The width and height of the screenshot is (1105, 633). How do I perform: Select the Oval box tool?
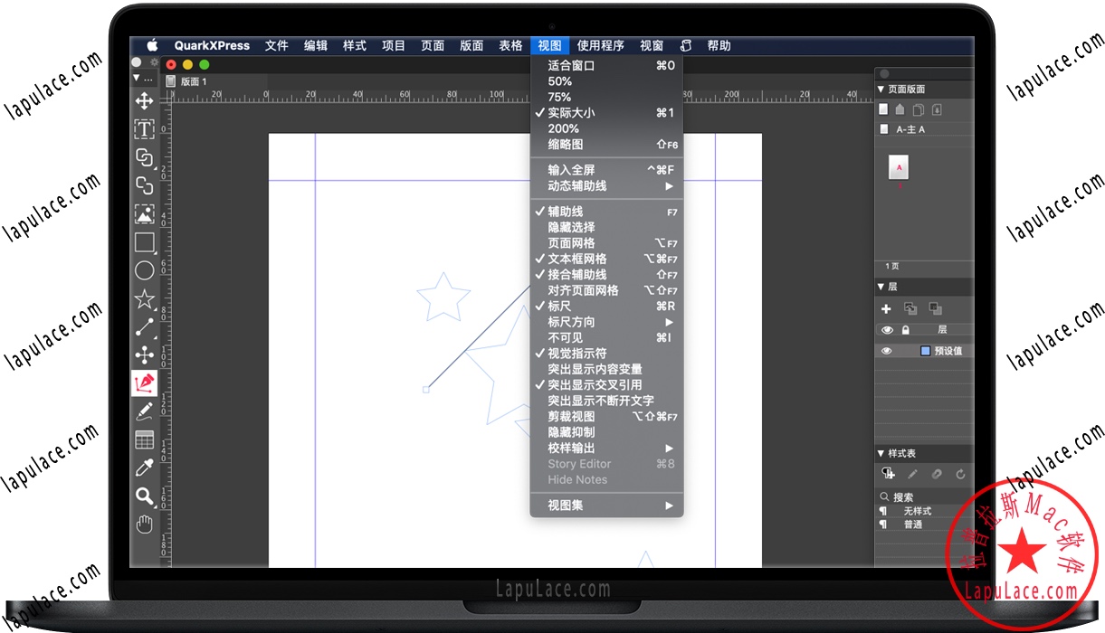click(144, 269)
